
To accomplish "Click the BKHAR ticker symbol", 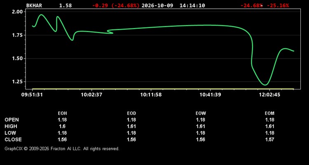I will 34,5.
